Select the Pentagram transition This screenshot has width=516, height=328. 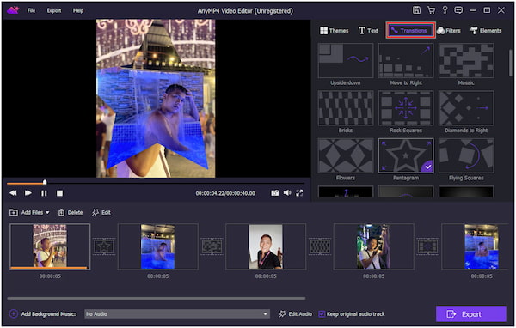[406, 155]
